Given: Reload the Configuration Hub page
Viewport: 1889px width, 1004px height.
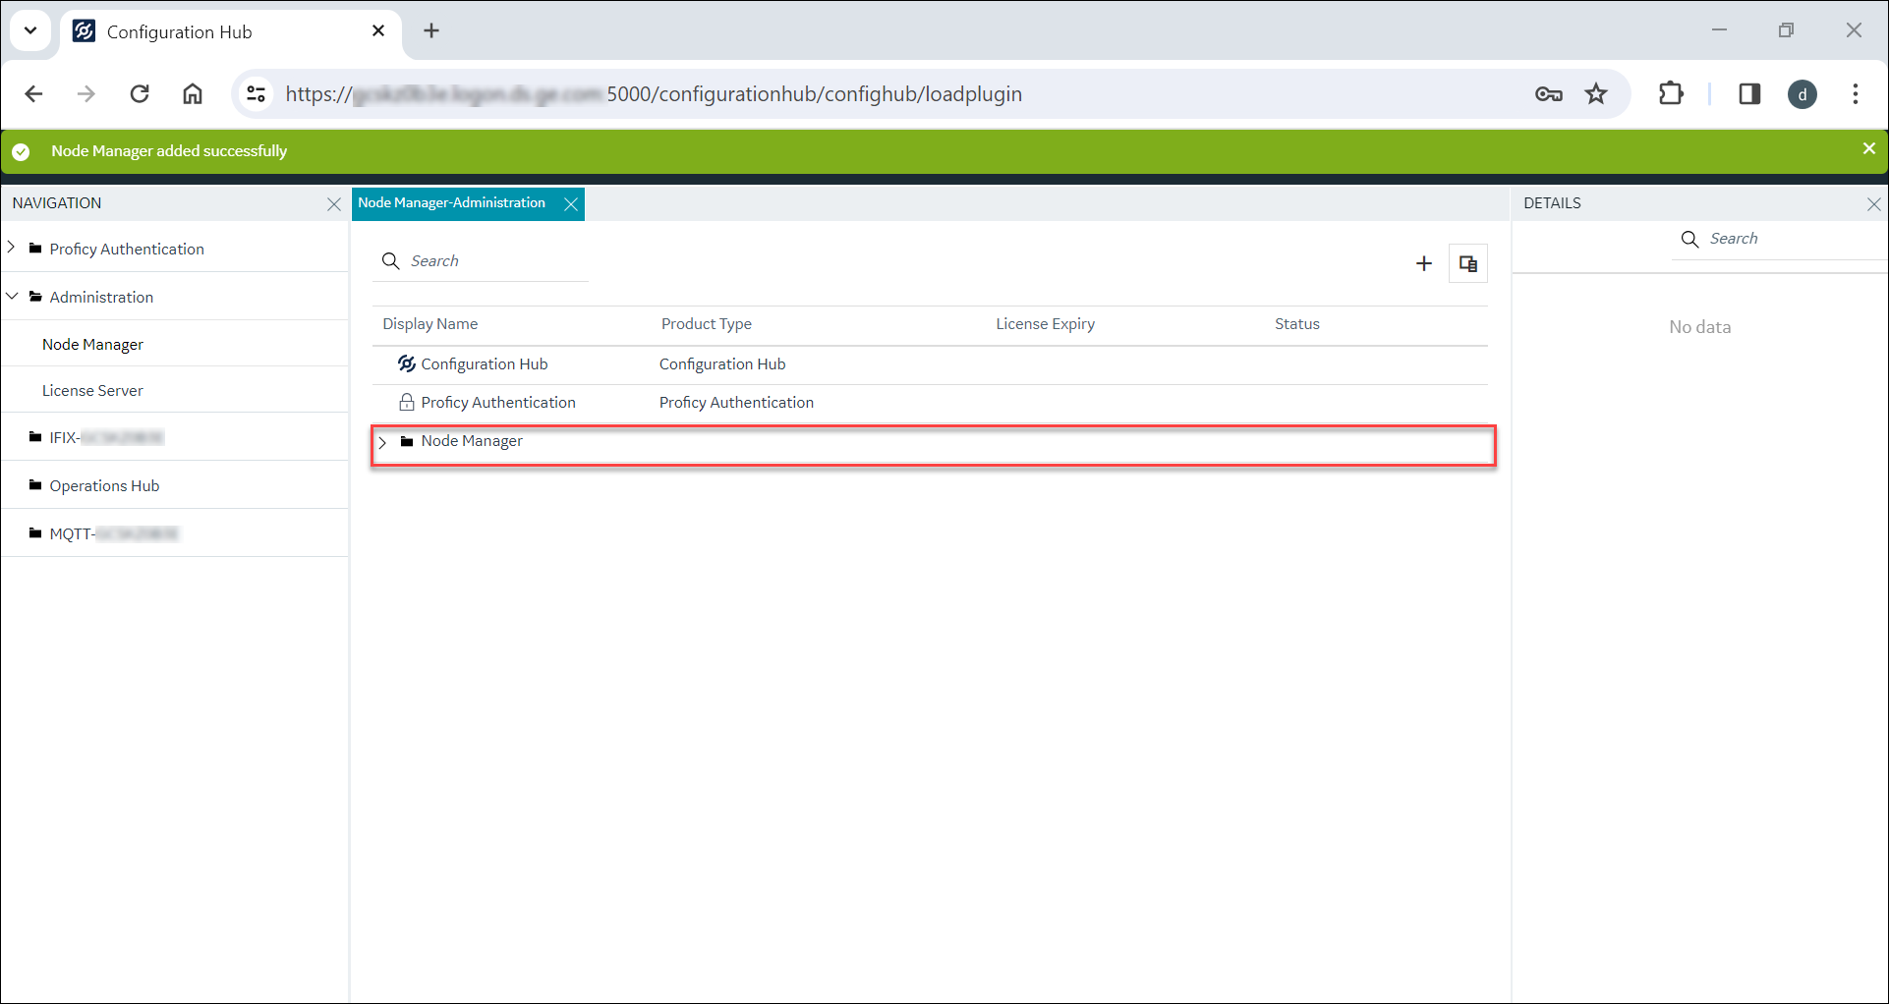Looking at the screenshot, I should (140, 94).
